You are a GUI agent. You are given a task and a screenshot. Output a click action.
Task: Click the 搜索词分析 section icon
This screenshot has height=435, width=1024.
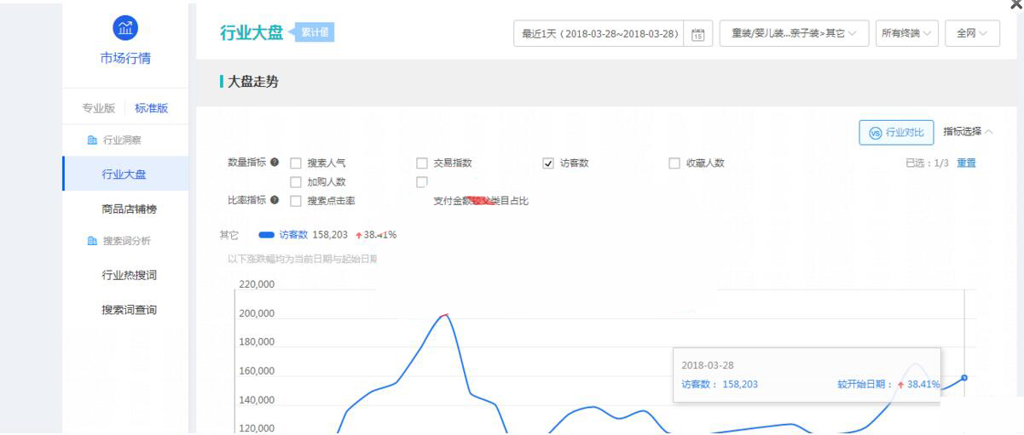[x=92, y=242]
